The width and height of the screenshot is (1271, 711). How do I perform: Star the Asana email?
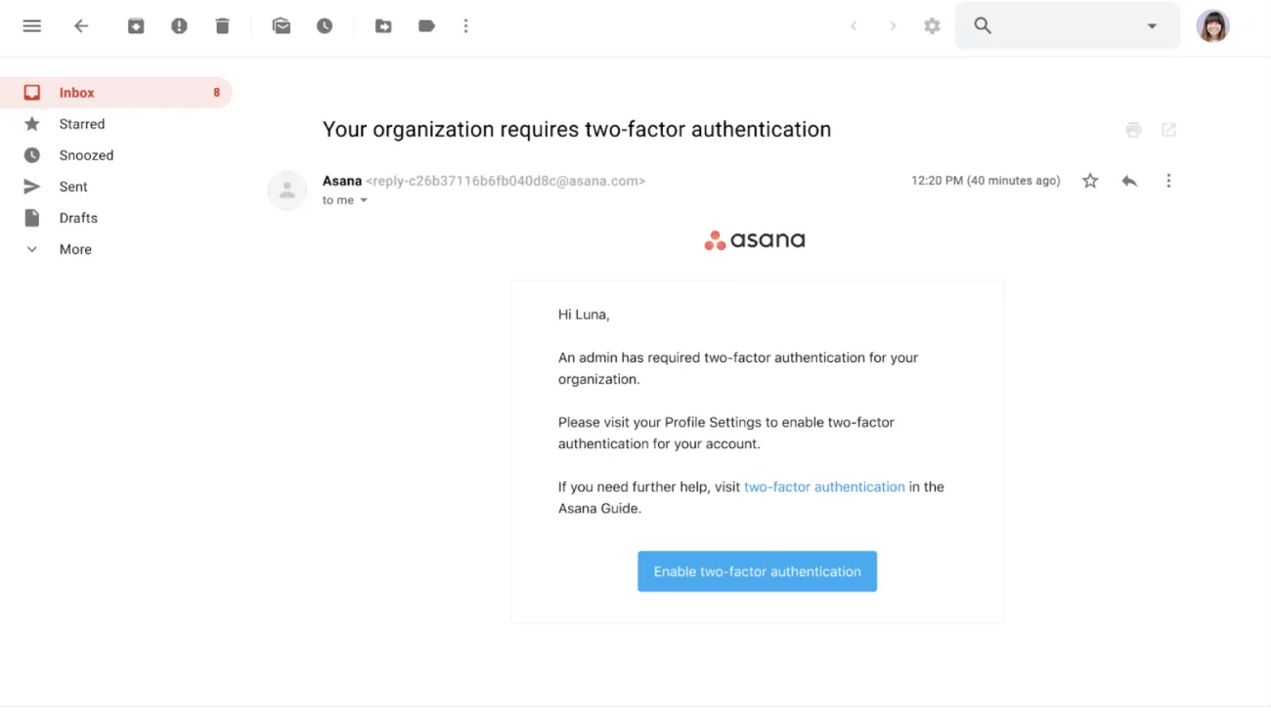coord(1090,181)
